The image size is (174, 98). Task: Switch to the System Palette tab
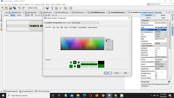coord(92,27)
